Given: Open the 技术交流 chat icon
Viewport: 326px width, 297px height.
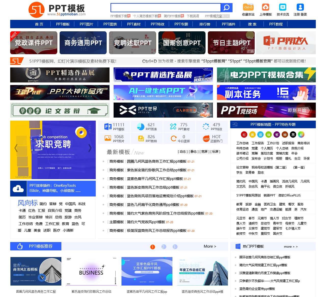Looking at the screenshot, I should (283, 7).
